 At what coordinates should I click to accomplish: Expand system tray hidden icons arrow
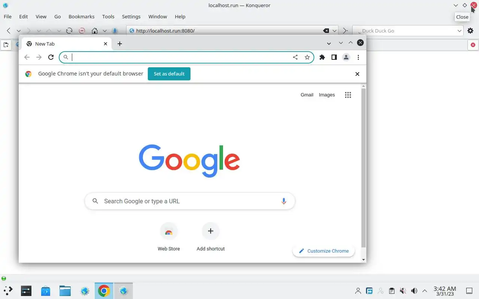click(425, 291)
